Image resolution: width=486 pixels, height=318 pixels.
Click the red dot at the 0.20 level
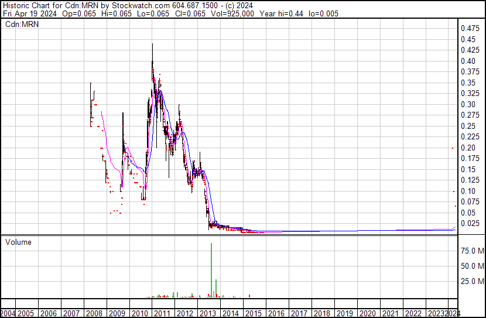click(x=453, y=148)
